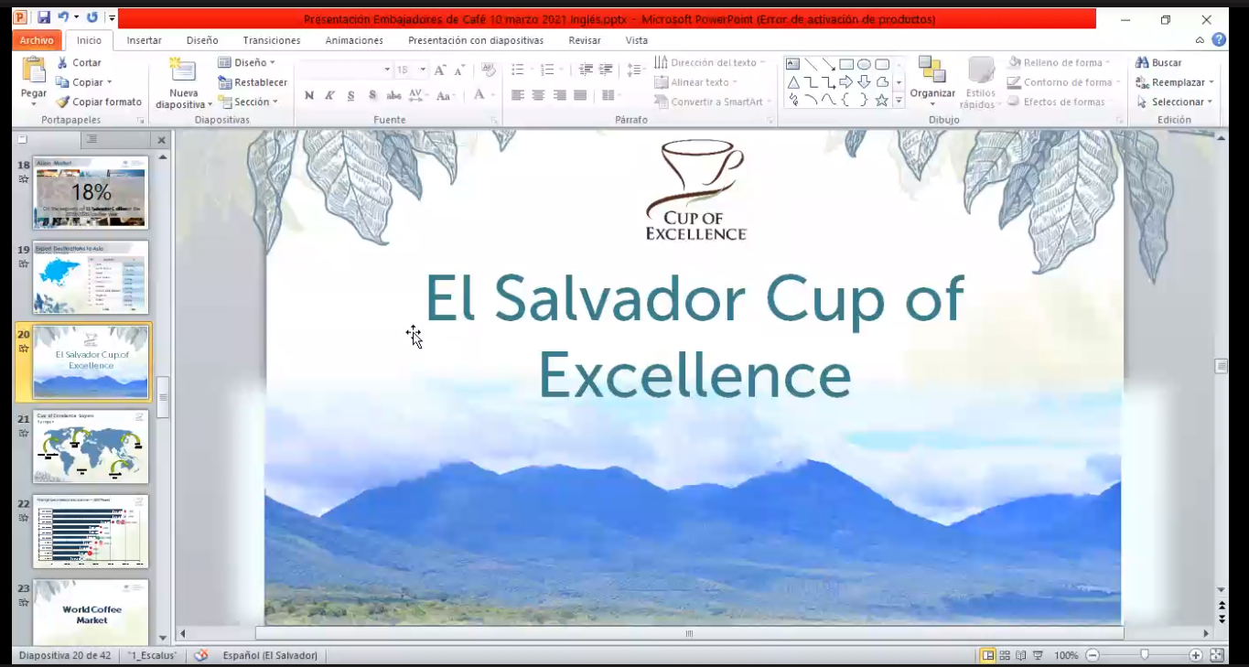The height and width of the screenshot is (667, 1249).
Task: Zoom in with plus button
Action: 1196,655
